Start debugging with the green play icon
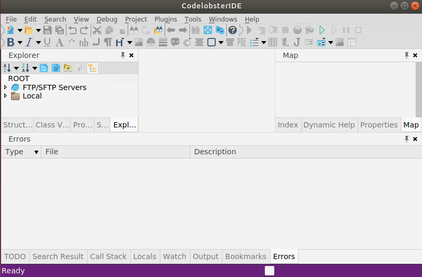422x277 pixels. click(x=322, y=30)
